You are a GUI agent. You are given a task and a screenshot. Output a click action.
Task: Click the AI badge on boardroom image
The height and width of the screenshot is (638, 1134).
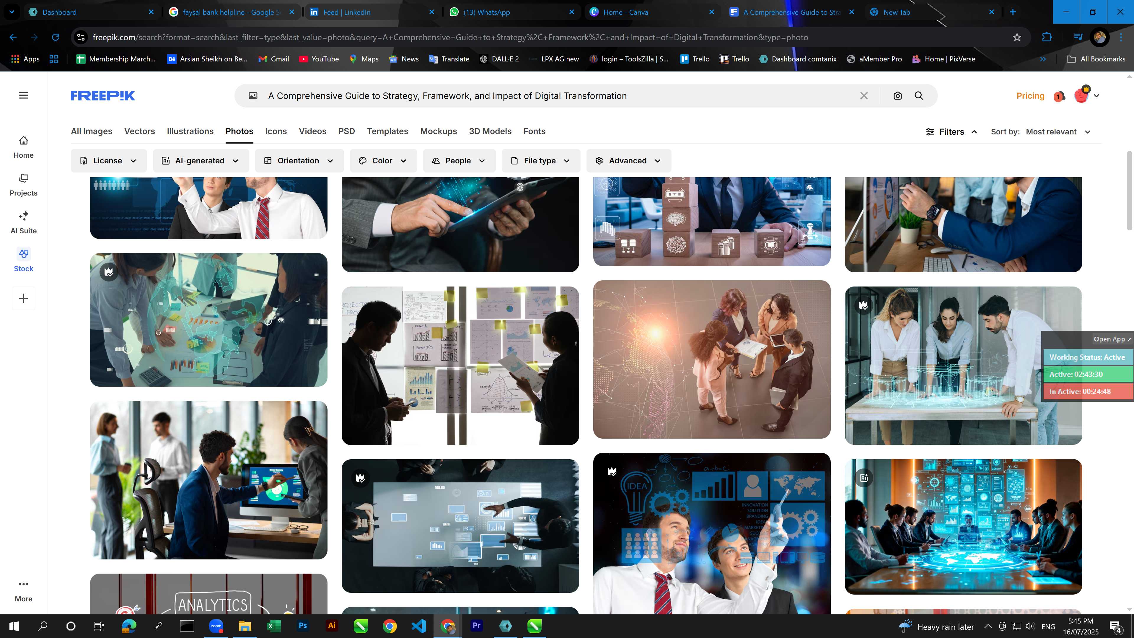tap(864, 478)
